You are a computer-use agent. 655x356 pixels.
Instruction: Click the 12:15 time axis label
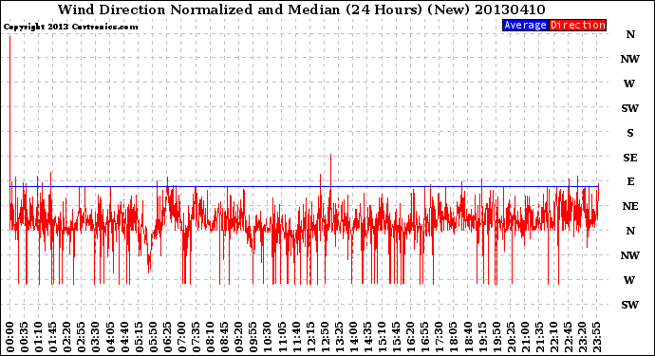[x=310, y=337]
